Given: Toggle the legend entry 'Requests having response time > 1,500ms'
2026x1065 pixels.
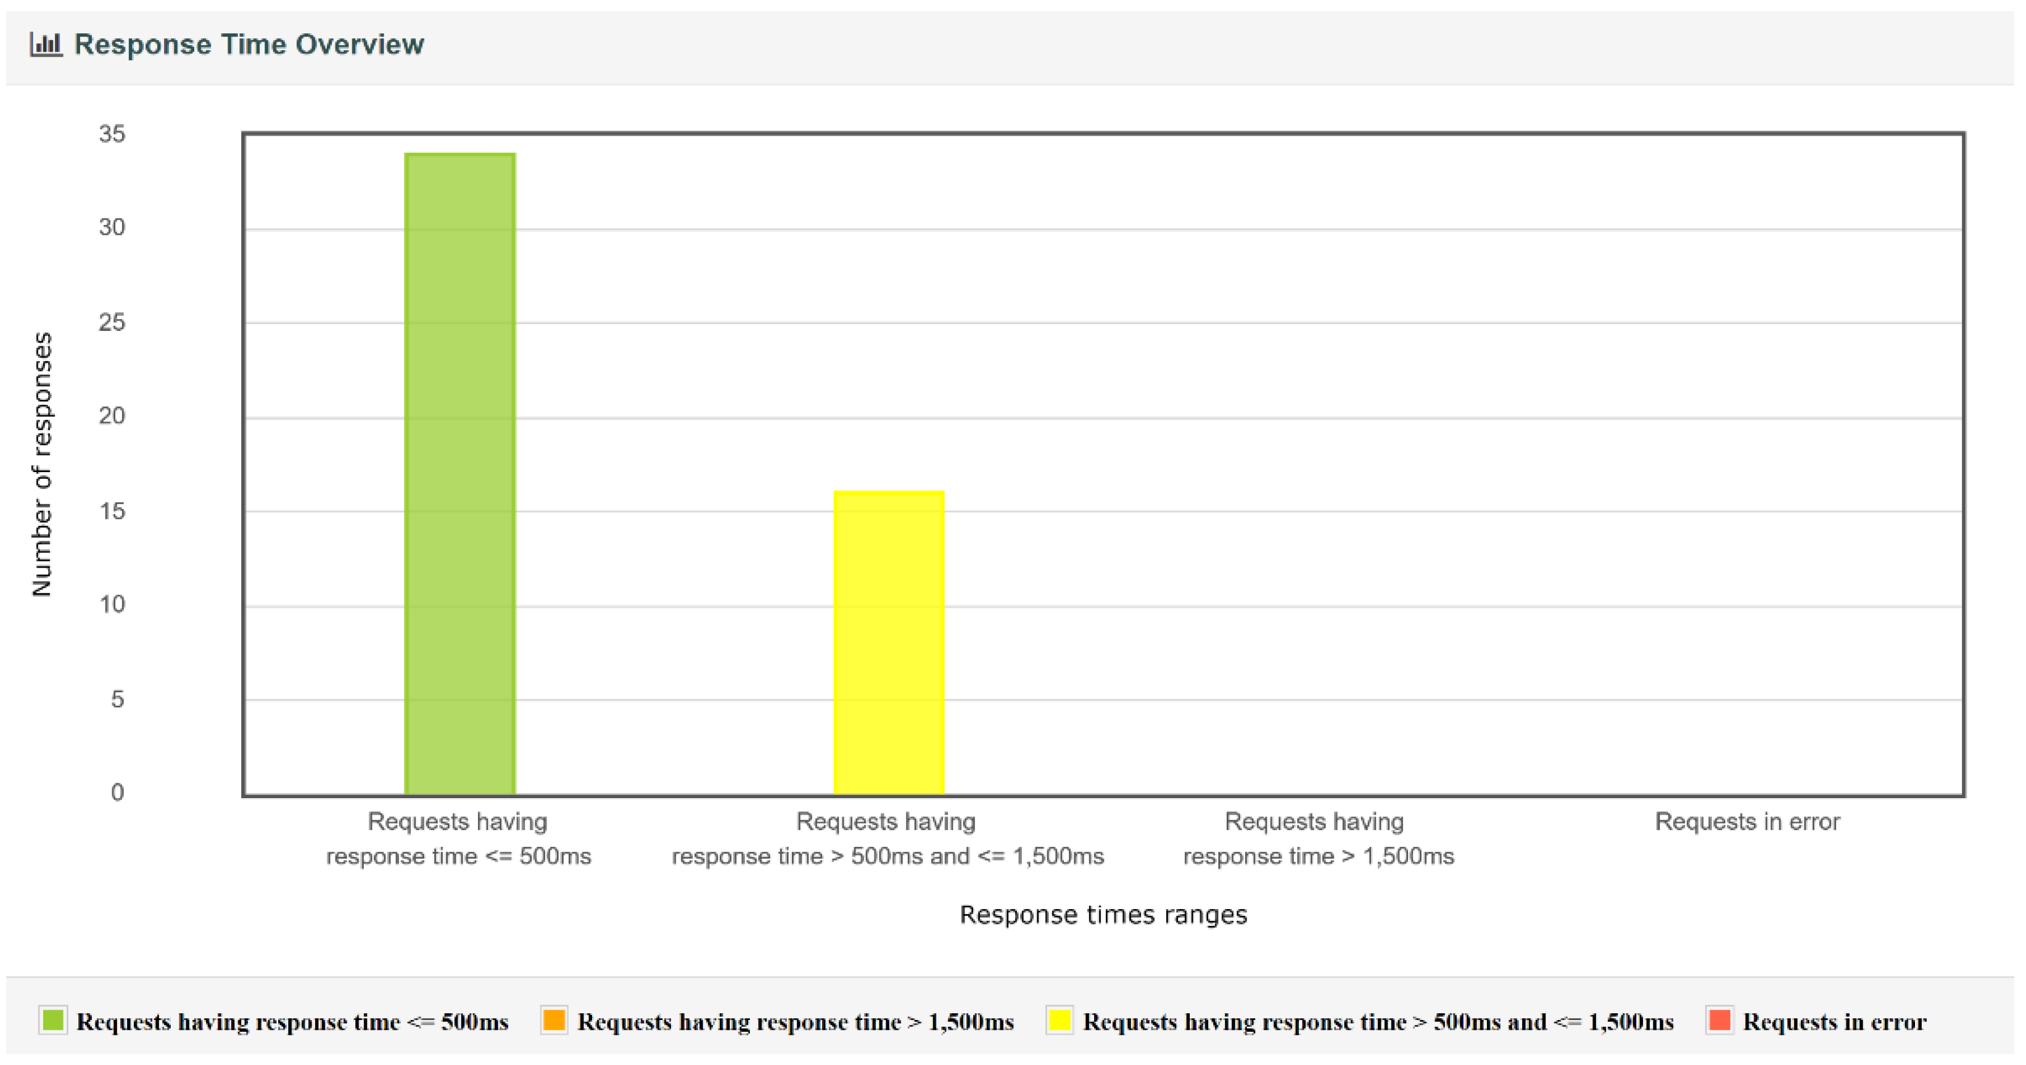Looking at the screenshot, I should (x=795, y=1022).
